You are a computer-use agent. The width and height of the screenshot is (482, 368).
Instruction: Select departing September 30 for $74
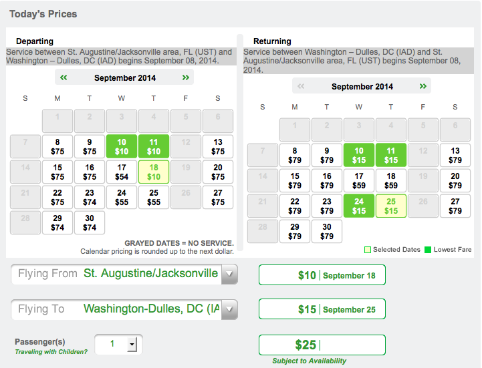(90, 222)
